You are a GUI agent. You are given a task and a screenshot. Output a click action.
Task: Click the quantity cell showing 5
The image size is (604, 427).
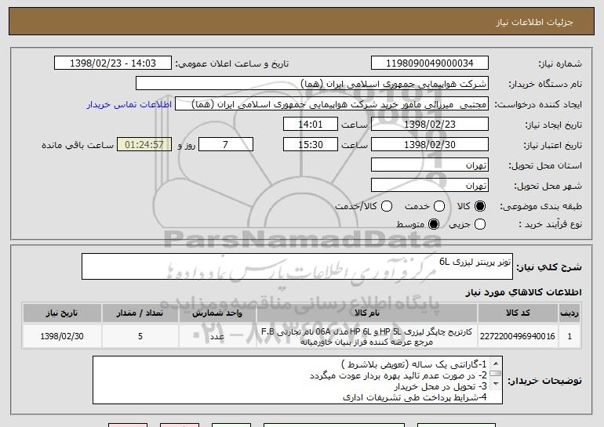click(140, 336)
